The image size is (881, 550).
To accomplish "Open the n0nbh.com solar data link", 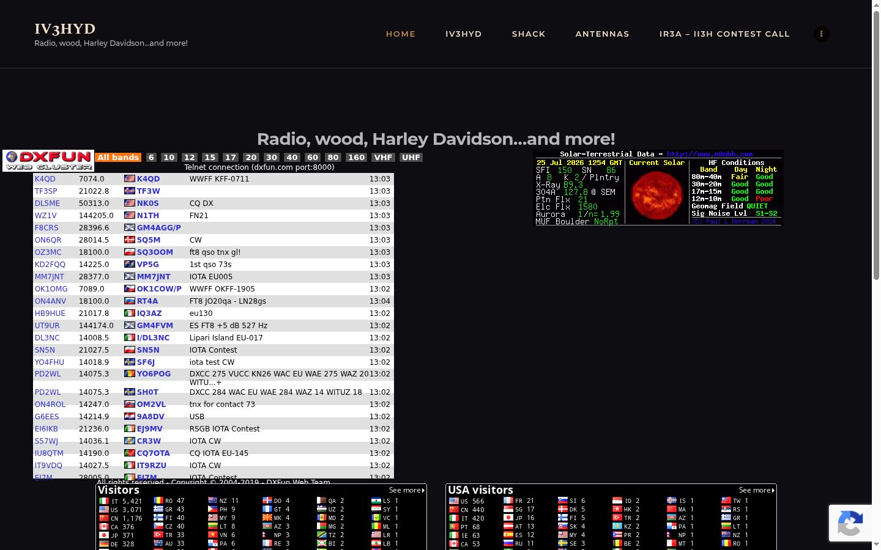I will coord(710,154).
